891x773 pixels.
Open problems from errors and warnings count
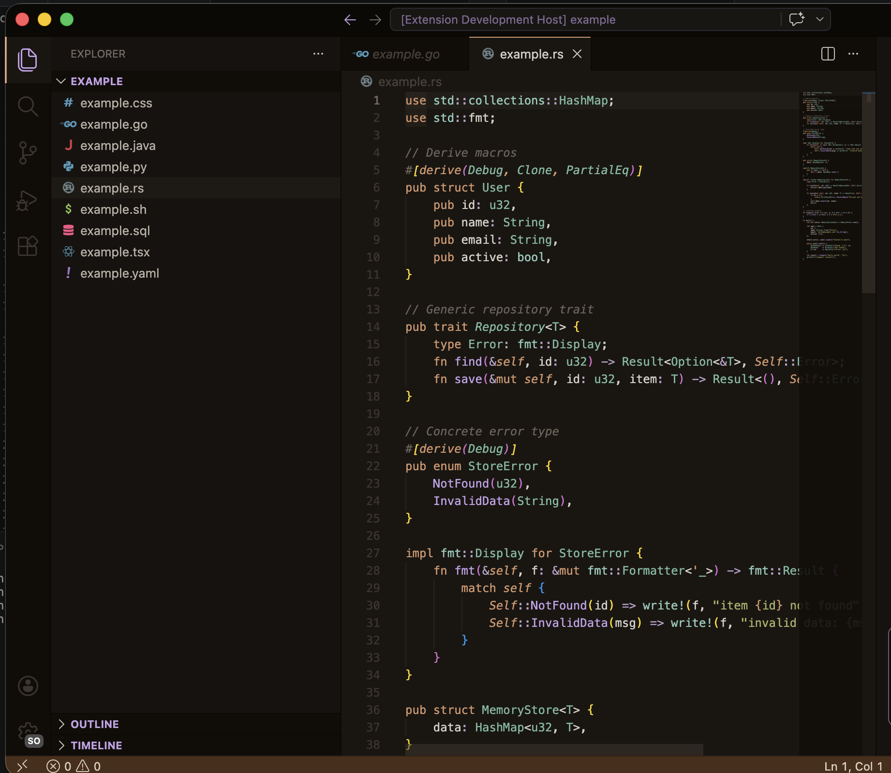pos(74,766)
